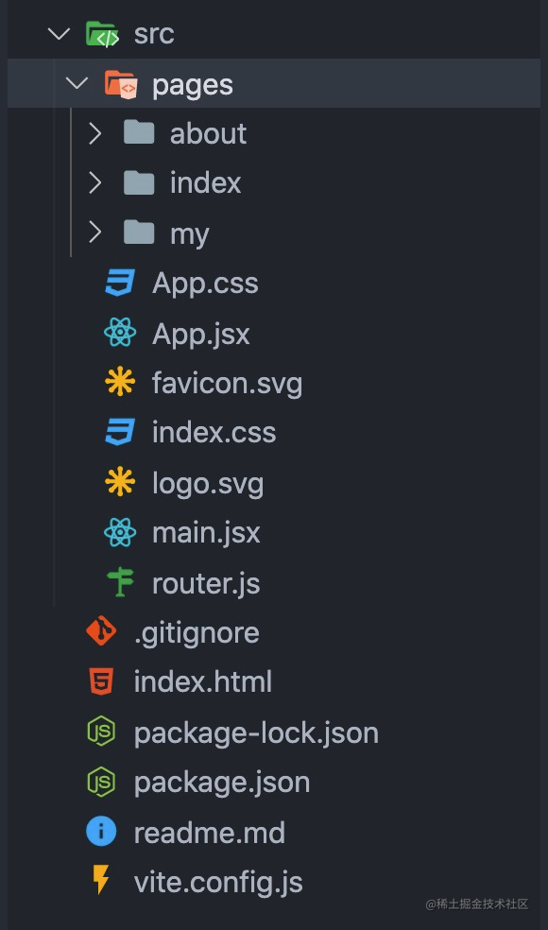The height and width of the screenshot is (930, 548).
Task: Collapse the pages folder chevron
Action: point(77,83)
